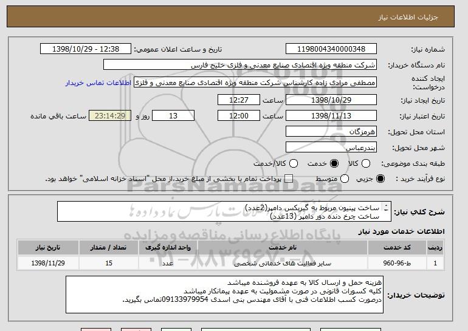Click the quantity cell showing 15

click(109, 263)
